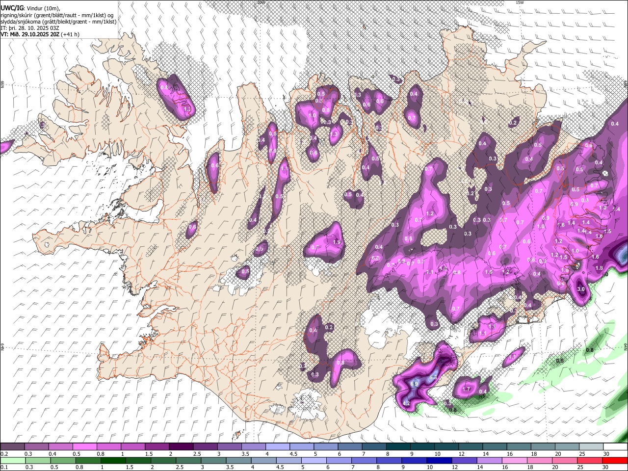This screenshot has height=471, width=628.
Task: Click the lower-row swatch between 2.5 and 3
Action: (188, 460)
